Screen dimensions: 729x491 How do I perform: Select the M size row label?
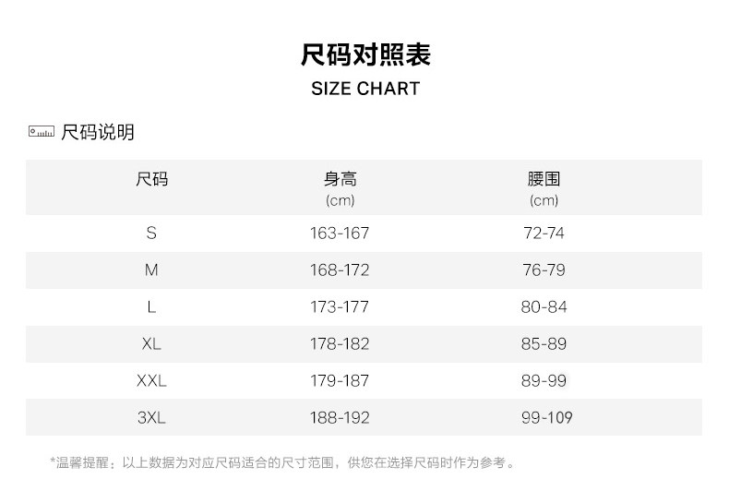tap(151, 270)
